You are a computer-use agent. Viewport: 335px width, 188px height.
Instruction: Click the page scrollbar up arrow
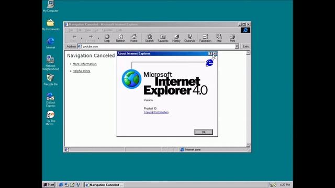(x=248, y=53)
